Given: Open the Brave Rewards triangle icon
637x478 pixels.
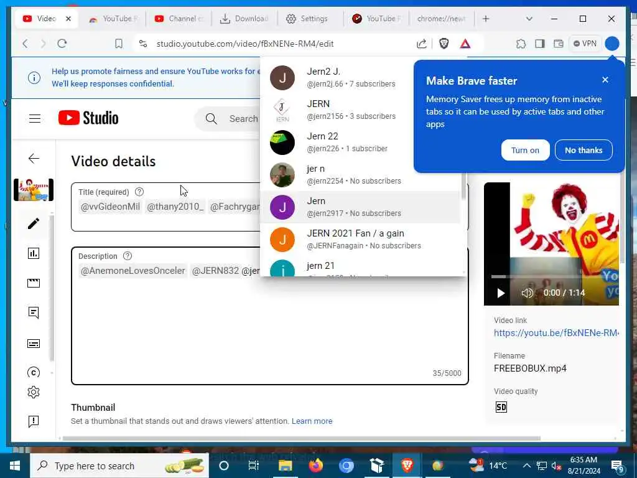Looking at the screenshot, I should [465, 44].
